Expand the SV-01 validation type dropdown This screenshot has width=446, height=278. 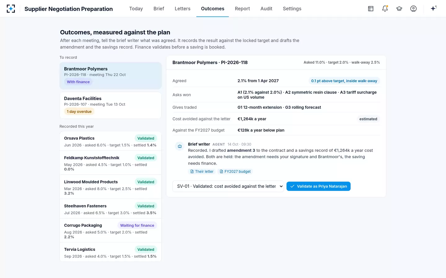click(x=228, y=186)
